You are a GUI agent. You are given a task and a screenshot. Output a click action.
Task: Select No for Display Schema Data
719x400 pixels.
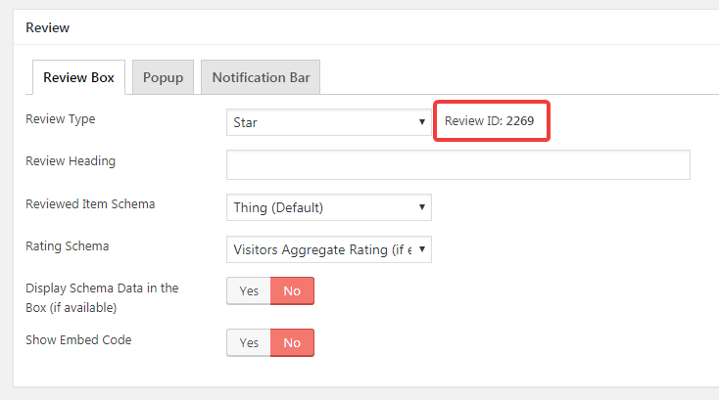292,290
